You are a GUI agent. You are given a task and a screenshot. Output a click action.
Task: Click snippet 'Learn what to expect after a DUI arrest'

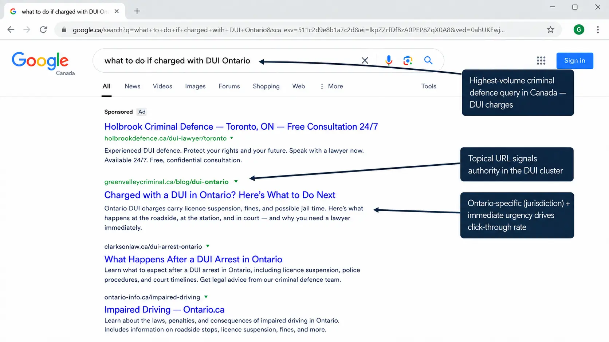[232, 275]
